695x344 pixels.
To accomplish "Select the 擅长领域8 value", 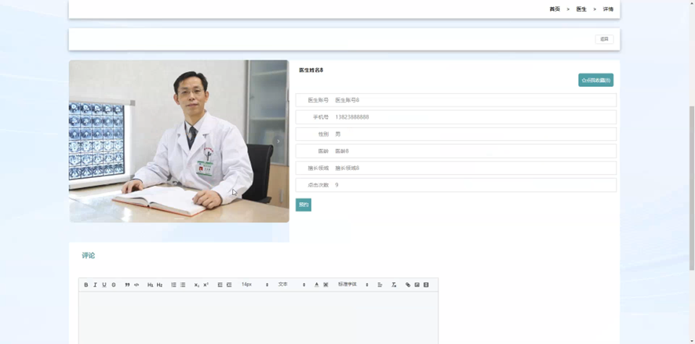I will coord(347,168).
